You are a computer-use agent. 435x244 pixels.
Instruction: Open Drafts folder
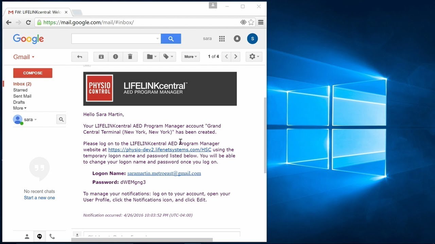click(19, 102)
